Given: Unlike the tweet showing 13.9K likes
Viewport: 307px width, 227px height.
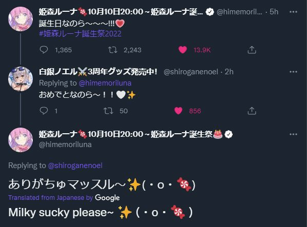Looking at the screenshot, I should (x=182, y=50).
